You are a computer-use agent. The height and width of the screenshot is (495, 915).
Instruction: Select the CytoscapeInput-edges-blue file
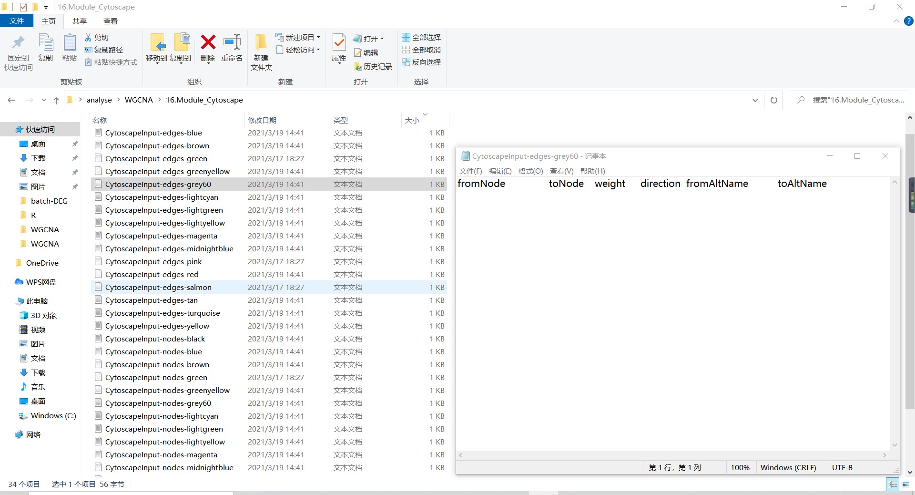(269, 133)
